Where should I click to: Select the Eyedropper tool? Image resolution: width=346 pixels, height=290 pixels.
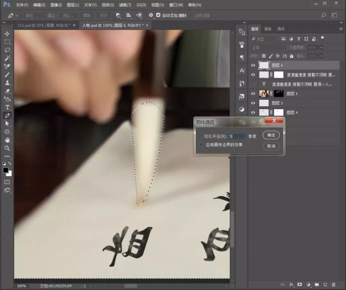click(7, 66)
